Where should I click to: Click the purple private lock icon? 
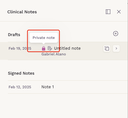tap(44, 48)
